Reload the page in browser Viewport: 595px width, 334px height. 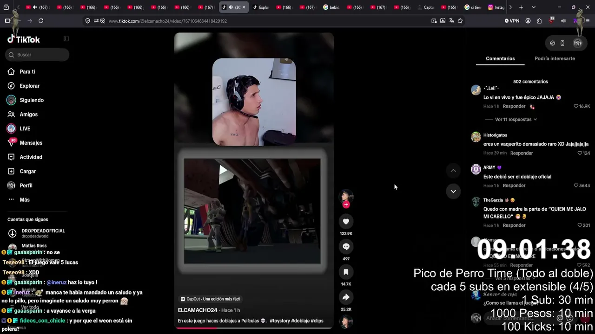click(x=41, y=21)
